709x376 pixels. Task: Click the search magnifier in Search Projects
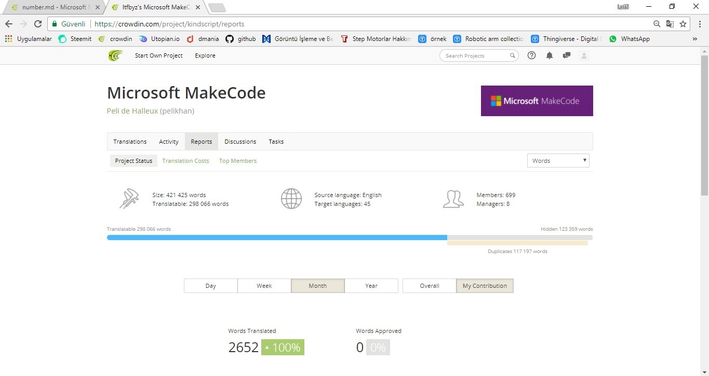tap(512, 55)
